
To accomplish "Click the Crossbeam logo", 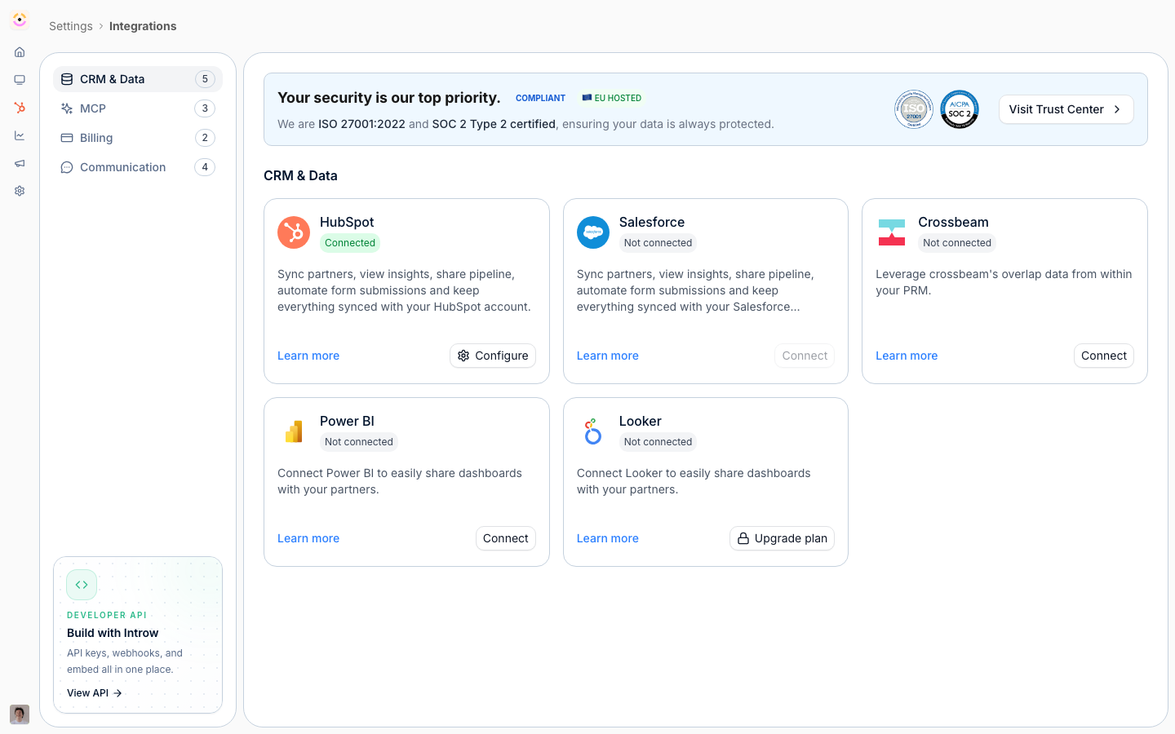I will (892, 232).
